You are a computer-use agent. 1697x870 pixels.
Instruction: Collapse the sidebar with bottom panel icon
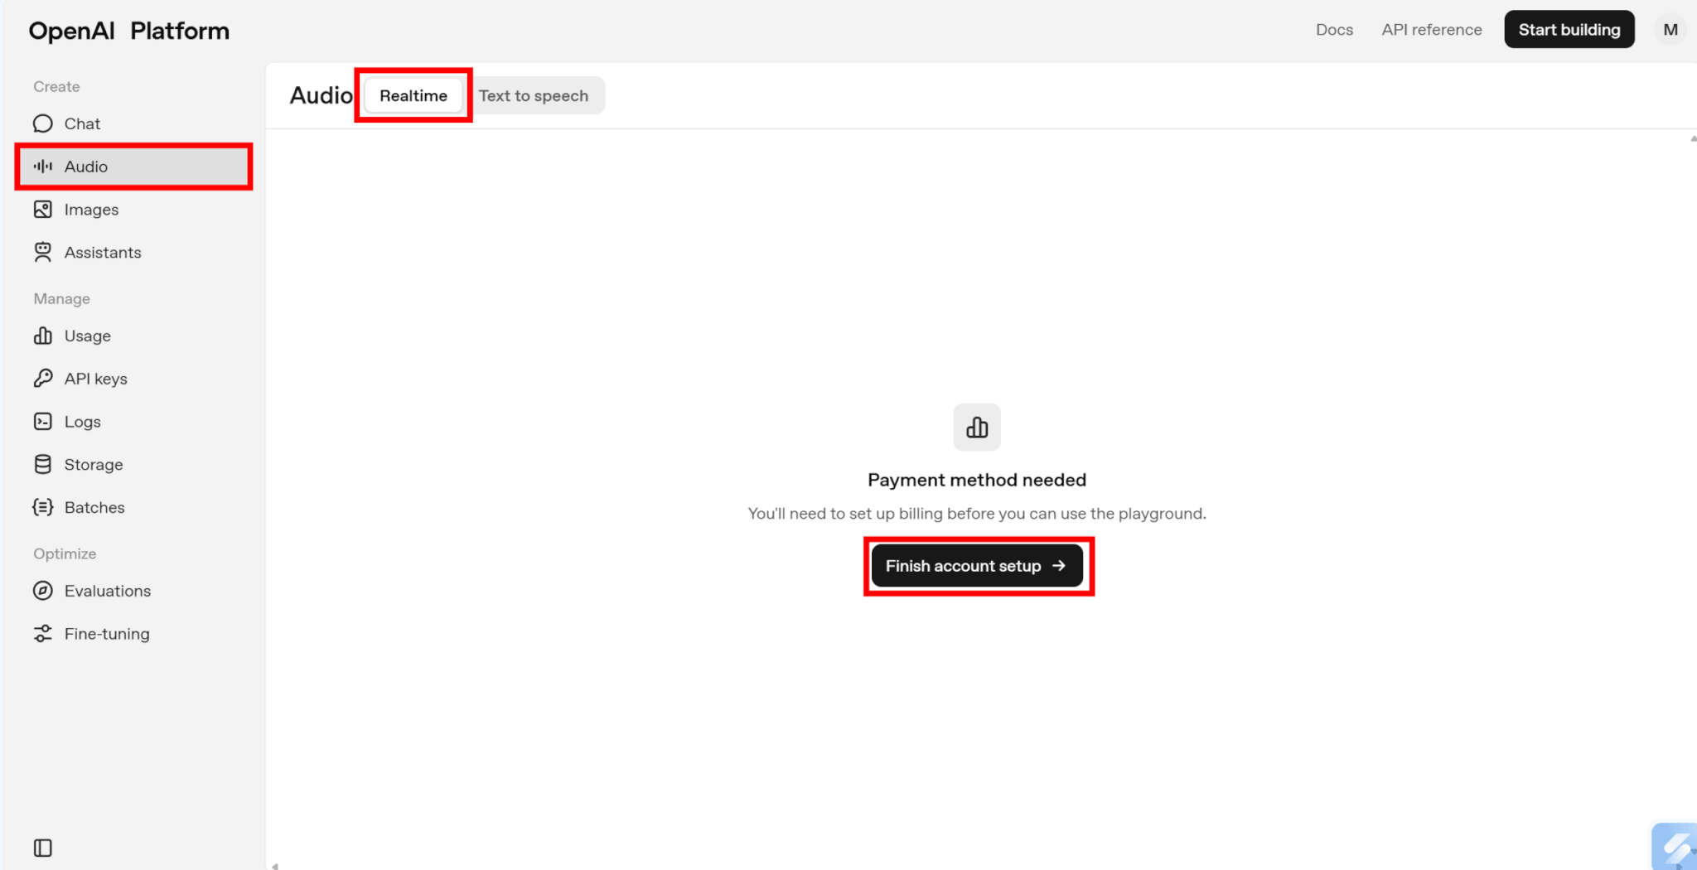click(42, 848)
